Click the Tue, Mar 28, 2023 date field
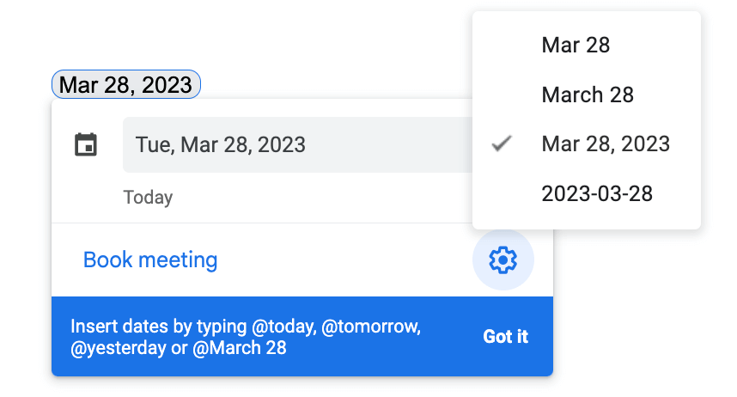The height and width of the screenshot is (397, 737). tap(298, 144)
